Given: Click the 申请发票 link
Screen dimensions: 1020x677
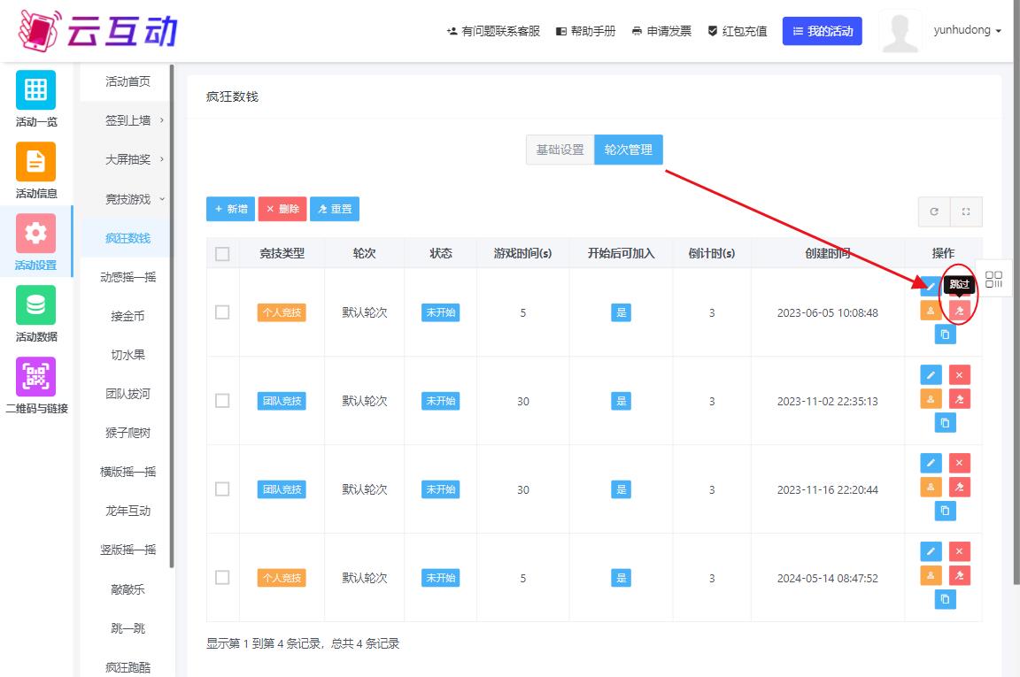Looking at the screenshot, I should click(x=661, y=31).
